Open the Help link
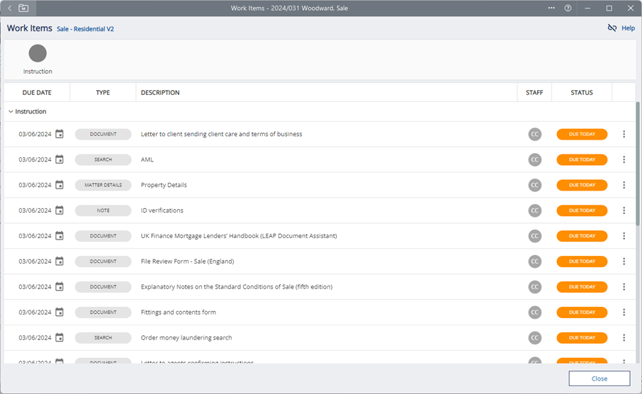 628,28
